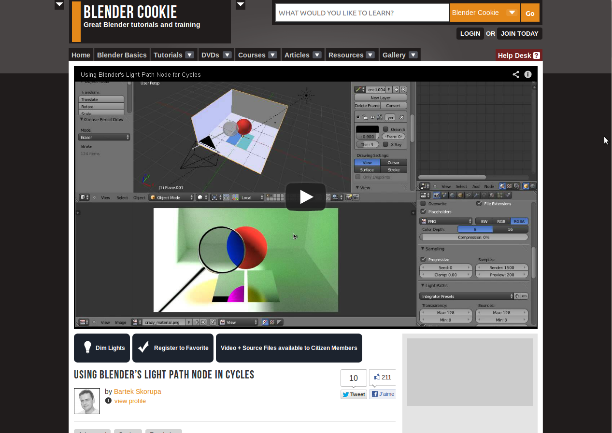Screen dimensions: 612x433
Task: Select the Render properties camera icon
Action: tap(437, 195)
